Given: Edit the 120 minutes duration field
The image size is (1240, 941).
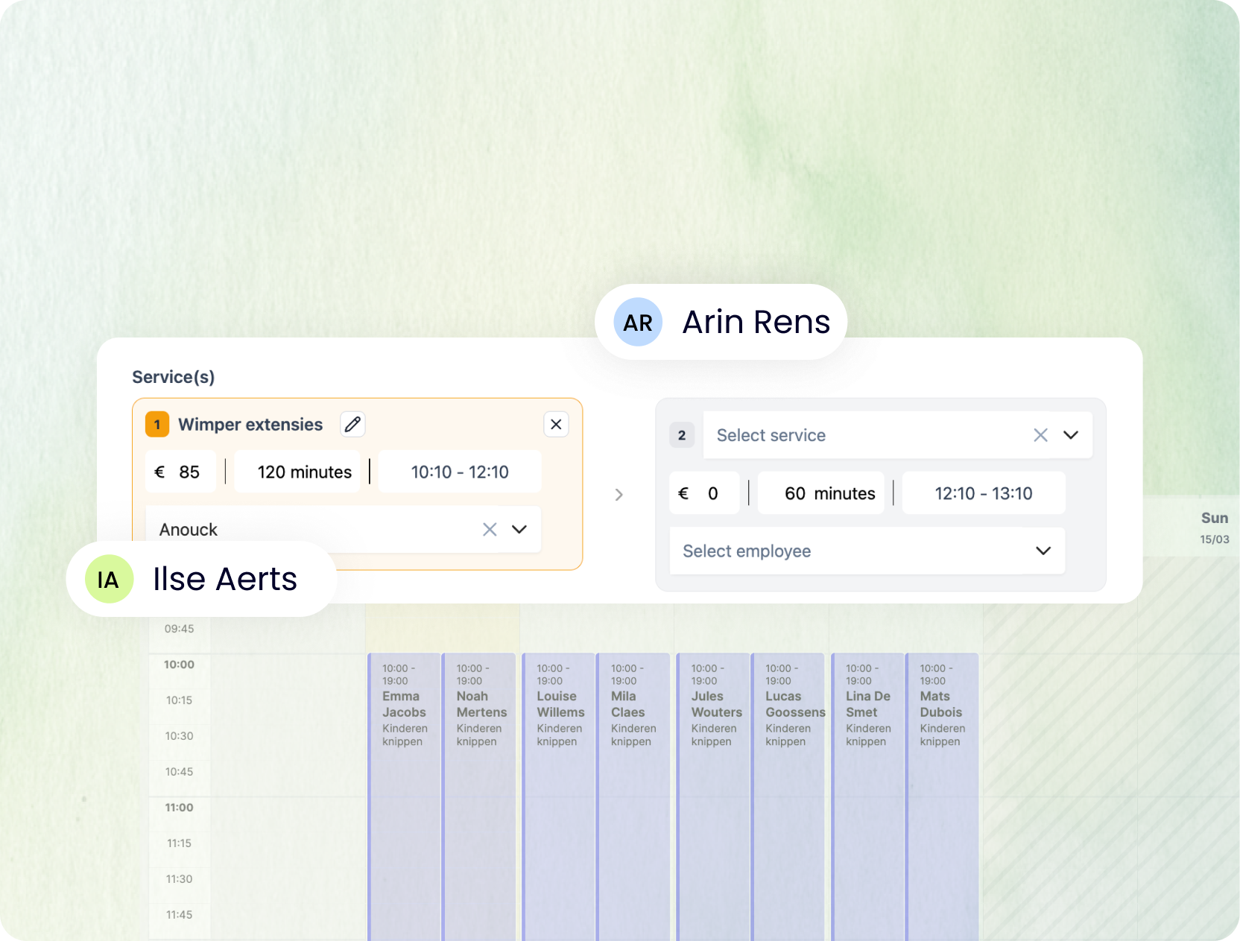Looking at the screenshot, I should point(297,472).
